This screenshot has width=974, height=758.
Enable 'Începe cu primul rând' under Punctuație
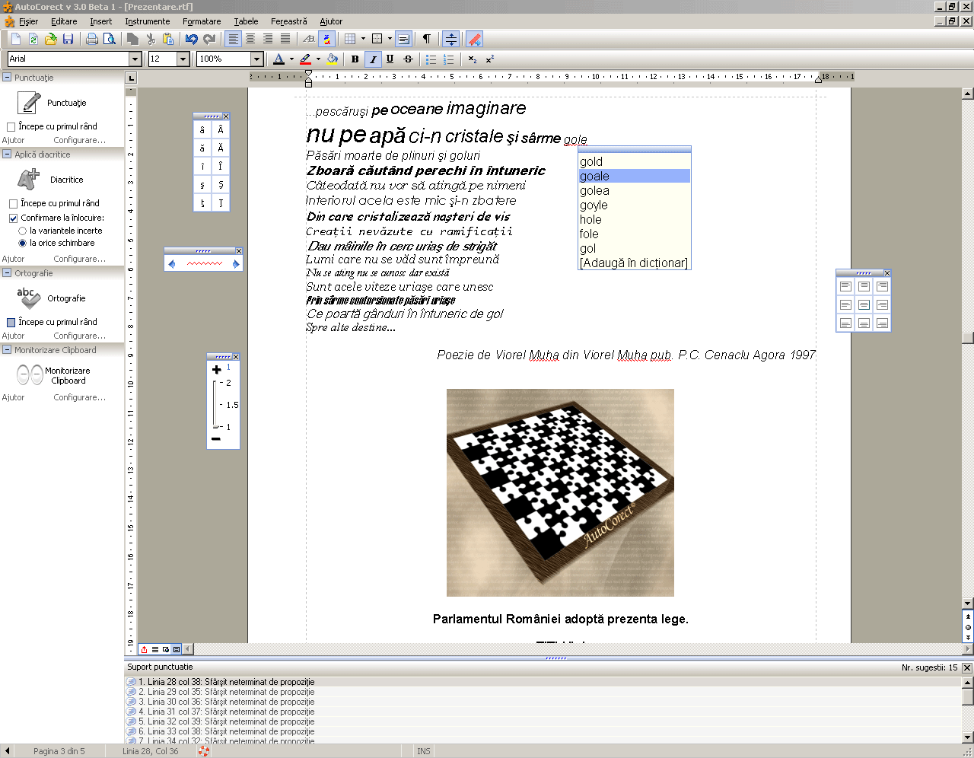(x=11, y=126)
